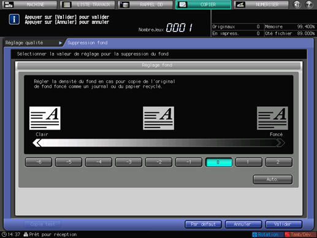The width and height of the screenshot is (317, 238).
Task: Click the NombreJeux counter 0001
Action: coord(179,28)
